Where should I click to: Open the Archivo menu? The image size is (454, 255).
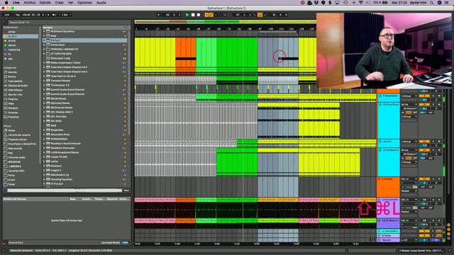30,3
